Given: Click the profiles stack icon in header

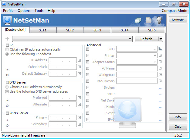Looking at the screenshot, I should click(x=138, y=20).
